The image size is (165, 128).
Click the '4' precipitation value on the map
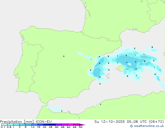pyautogui.click(x=127, y=62)
